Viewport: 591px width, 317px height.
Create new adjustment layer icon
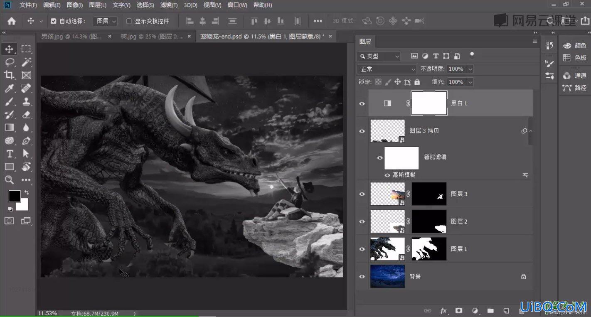475,310
